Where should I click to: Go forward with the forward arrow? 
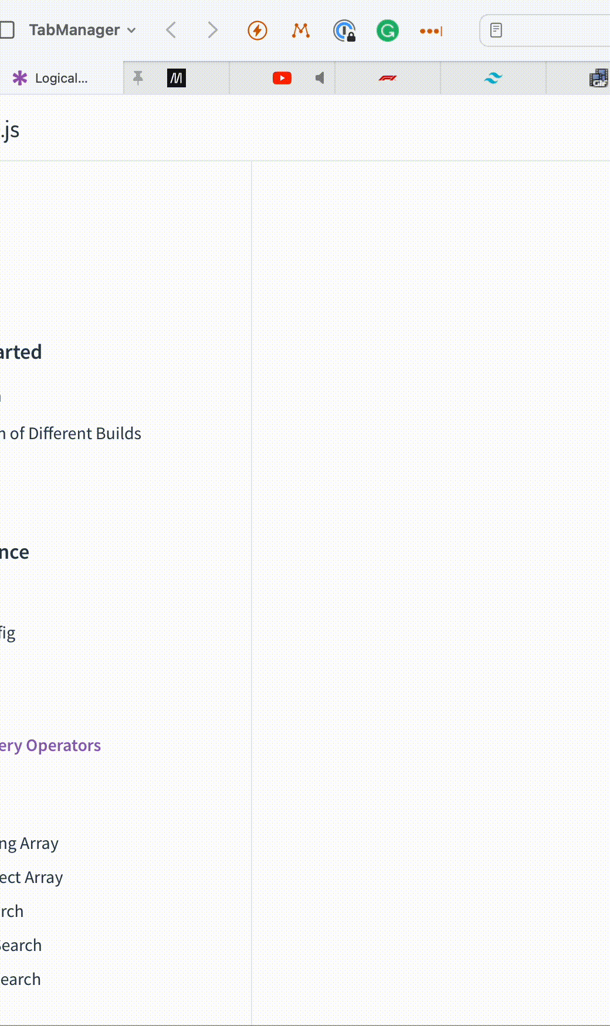(213, 30)
